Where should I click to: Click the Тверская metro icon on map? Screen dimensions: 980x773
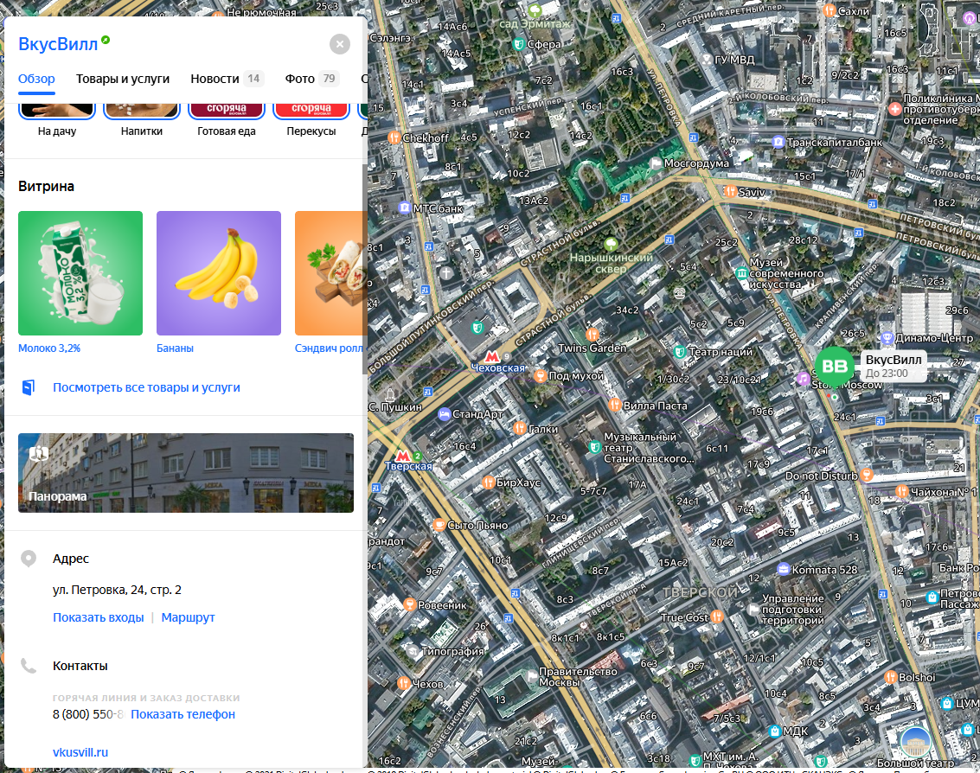403,456
